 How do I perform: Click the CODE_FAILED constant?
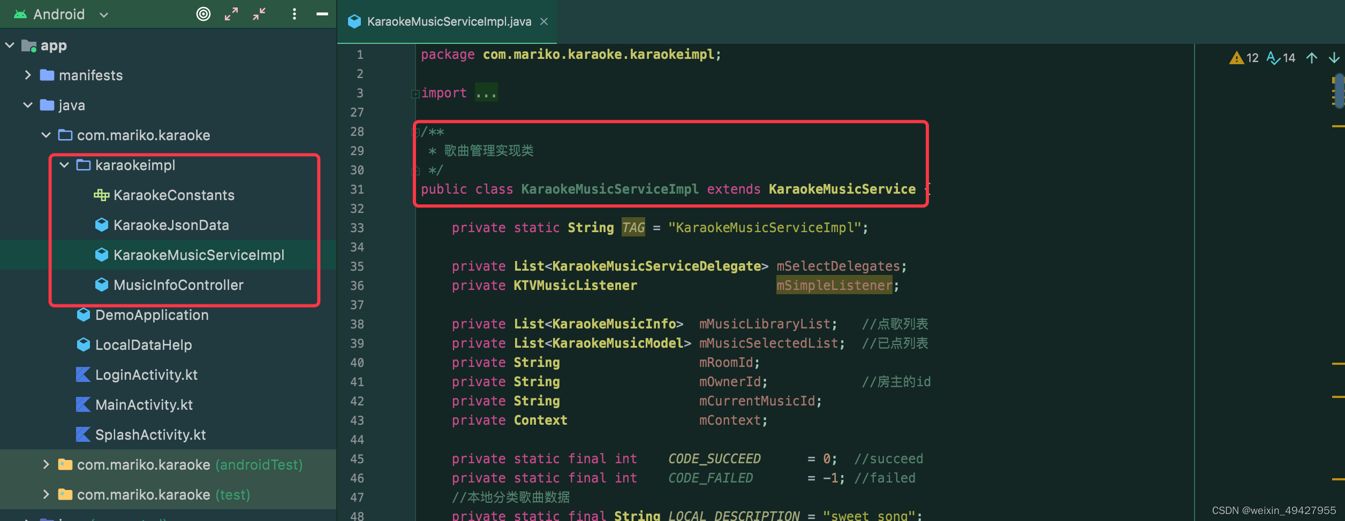tap(711, 478)
